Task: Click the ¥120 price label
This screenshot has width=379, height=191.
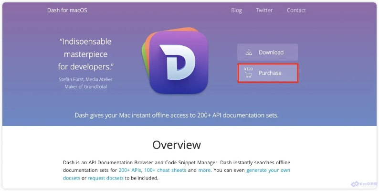Action: pyautogui.click(x=248, y=69)
